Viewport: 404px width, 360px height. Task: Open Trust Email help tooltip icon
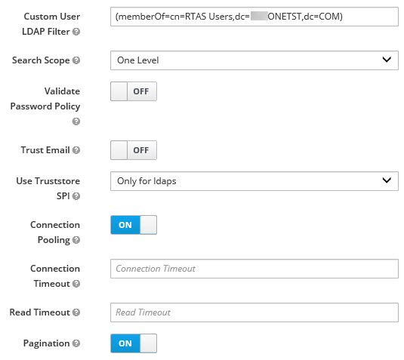tap(76, 150)
